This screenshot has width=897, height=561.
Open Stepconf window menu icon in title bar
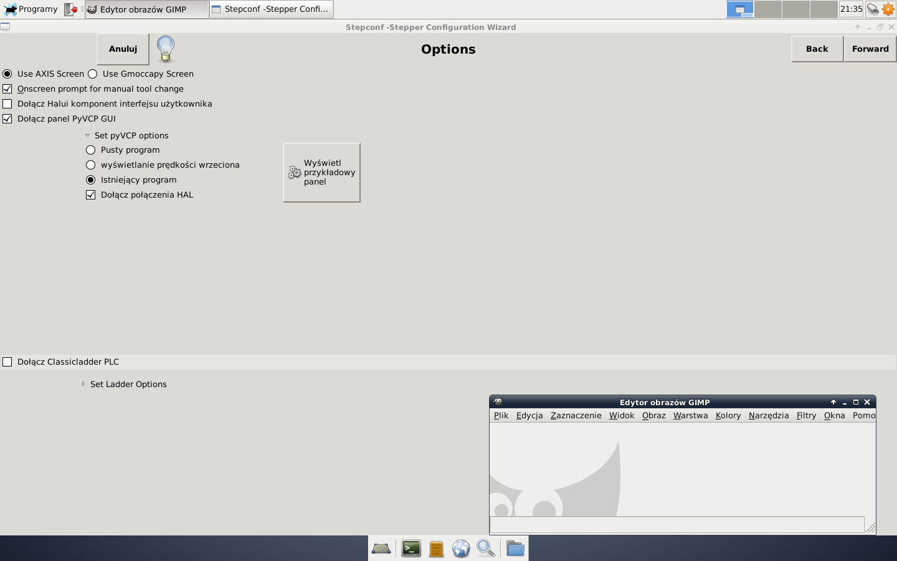pyautogui.click(x=5, y=26)
